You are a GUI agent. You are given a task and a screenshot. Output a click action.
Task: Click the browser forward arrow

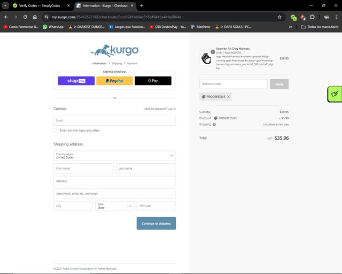coord(15,17)
